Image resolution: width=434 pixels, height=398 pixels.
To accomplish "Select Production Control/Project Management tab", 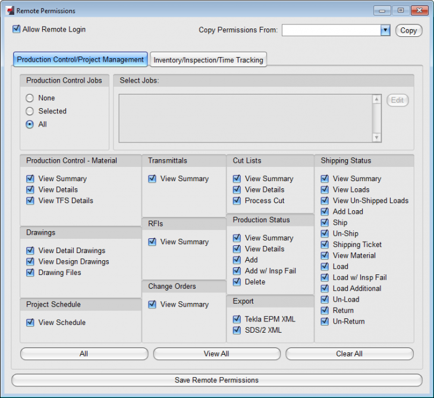I will coord(80,59).
